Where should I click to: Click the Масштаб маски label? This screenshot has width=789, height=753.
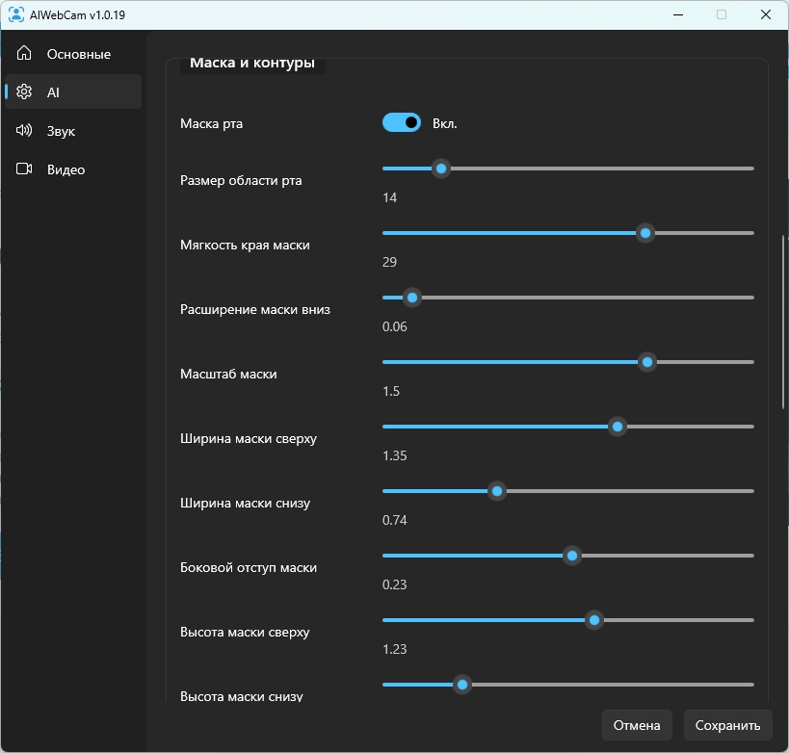228,374
